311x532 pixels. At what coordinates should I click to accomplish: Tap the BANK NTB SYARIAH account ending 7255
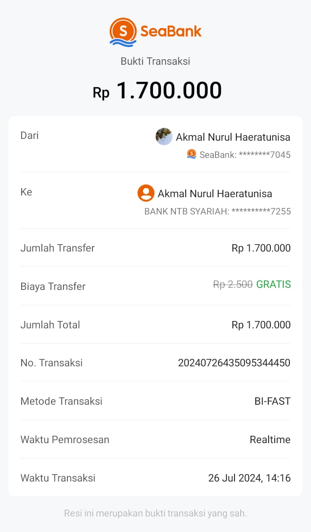click(217, 211)
